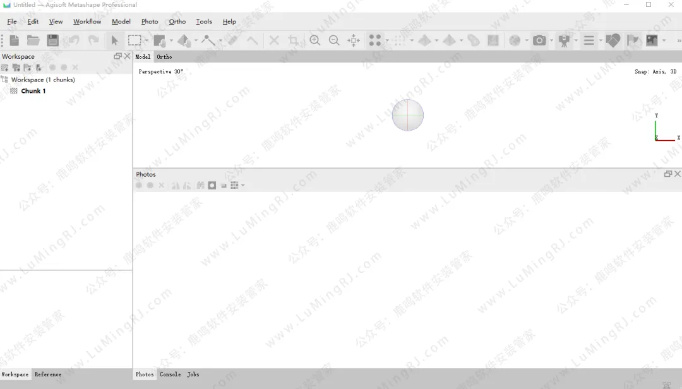
Task: Select the Navigation arrow tool
Action: click(115, 40)
